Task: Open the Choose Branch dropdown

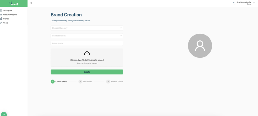Action: 87,36
